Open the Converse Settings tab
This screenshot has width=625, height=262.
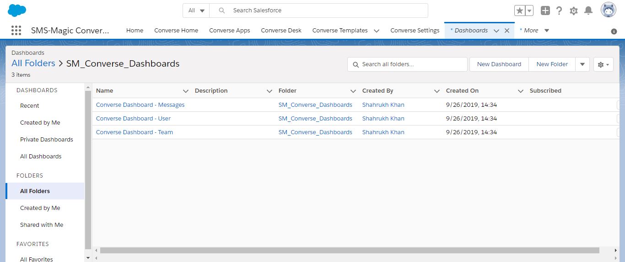(x=415, y=31)
